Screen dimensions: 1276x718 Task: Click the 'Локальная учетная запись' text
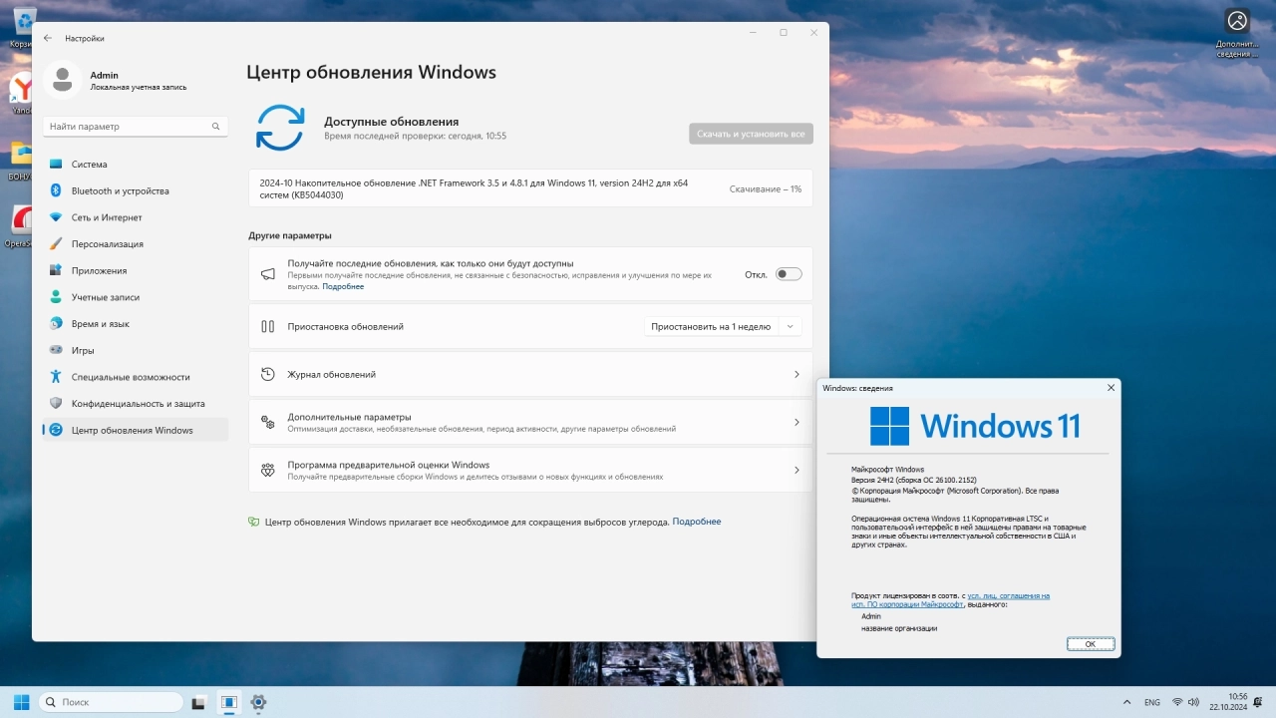coord(139,87)
